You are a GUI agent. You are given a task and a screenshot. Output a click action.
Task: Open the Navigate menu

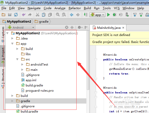tap(34, 8)
